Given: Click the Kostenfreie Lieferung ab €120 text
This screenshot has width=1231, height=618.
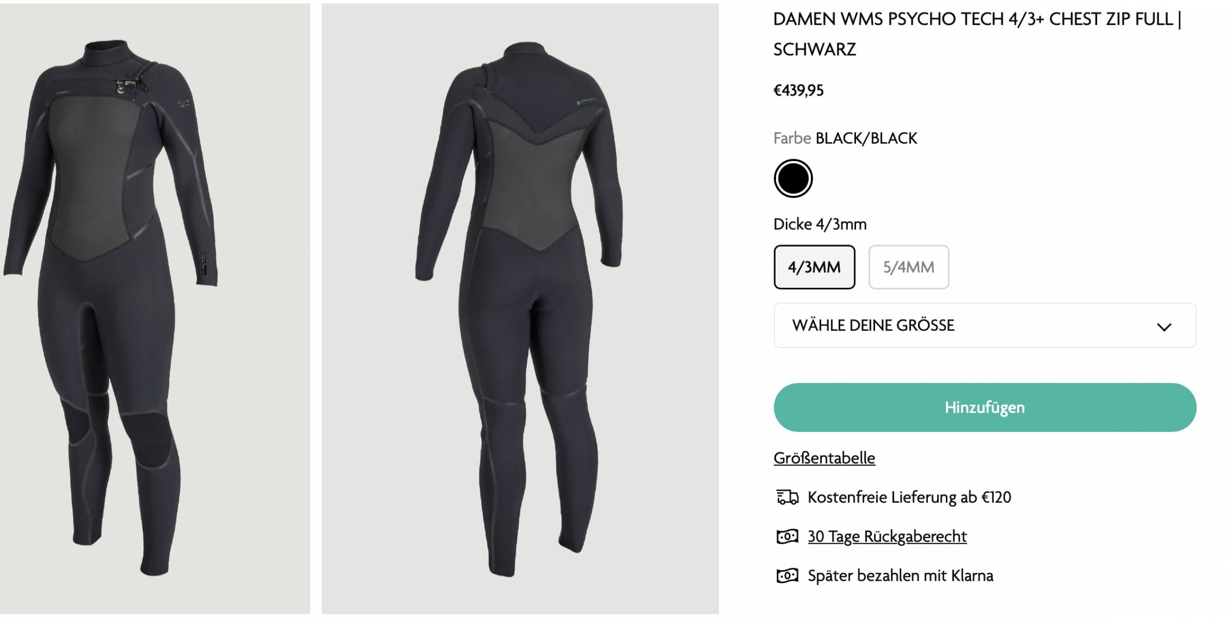Looking at the screenshot, I should click(x=909, y=497).
